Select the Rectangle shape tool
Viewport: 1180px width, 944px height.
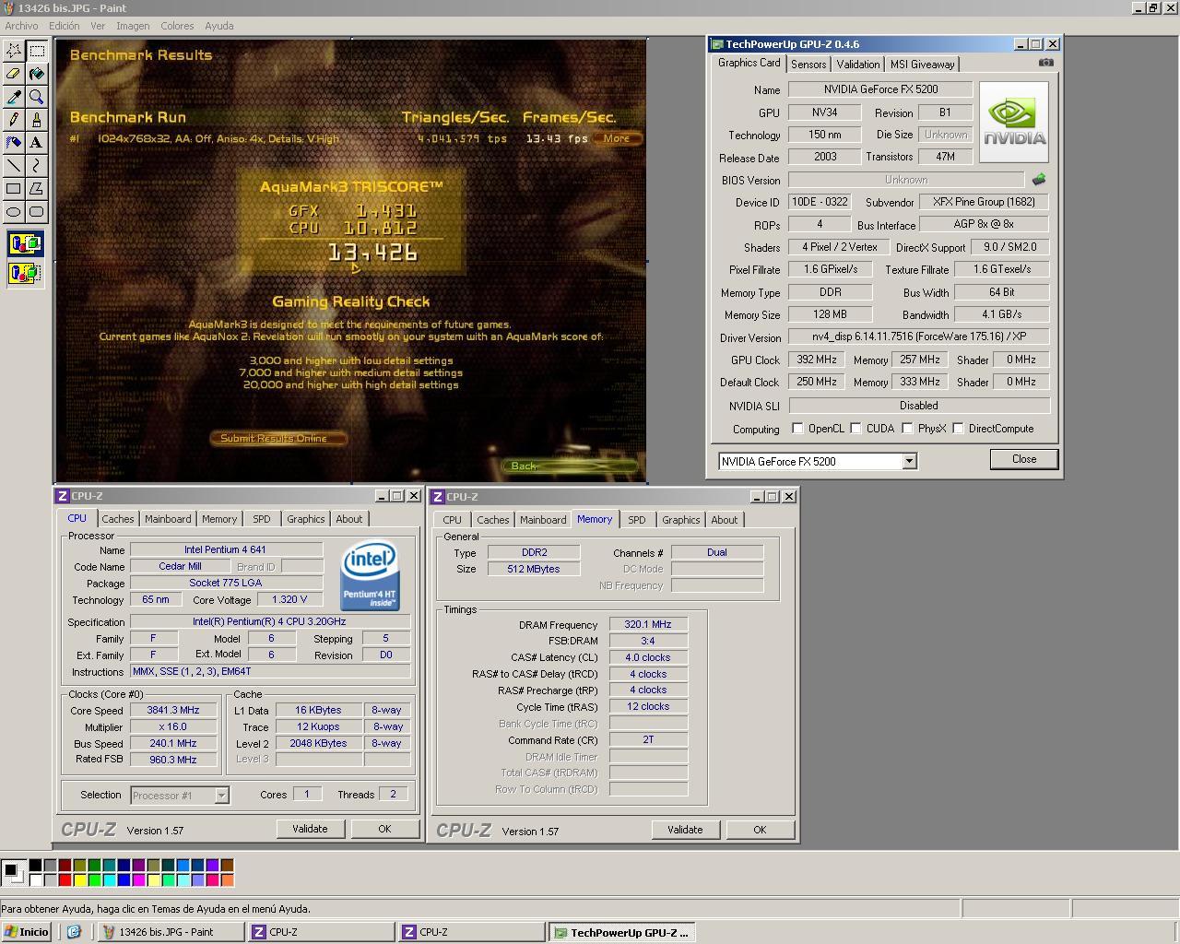14,189
